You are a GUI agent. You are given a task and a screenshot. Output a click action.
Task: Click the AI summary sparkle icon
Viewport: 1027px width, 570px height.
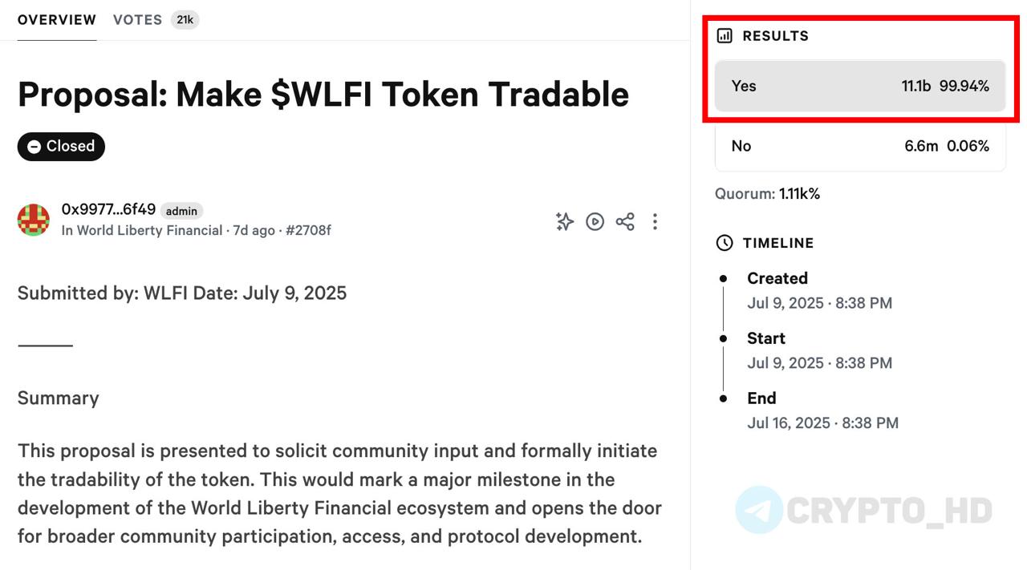pyautogui.click(x=565, y=221)
